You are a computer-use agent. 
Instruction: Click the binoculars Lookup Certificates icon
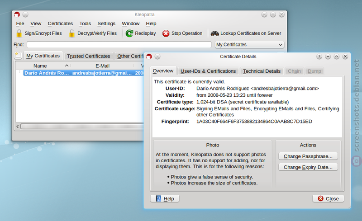point(214,33)
